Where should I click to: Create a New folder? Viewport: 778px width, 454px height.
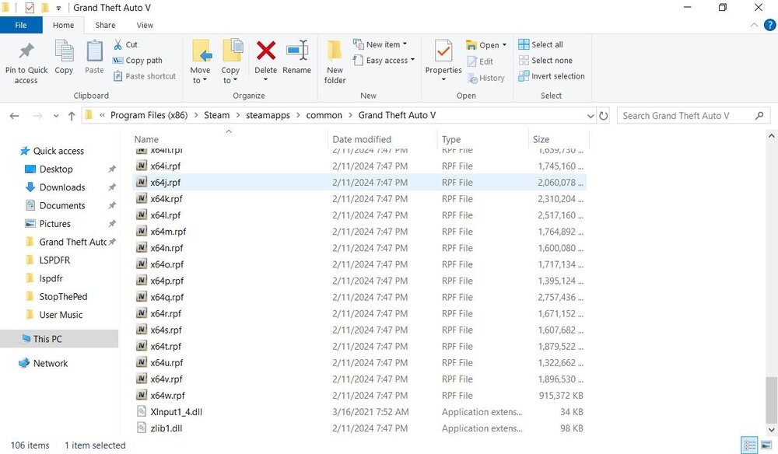(x=335, y=61)
